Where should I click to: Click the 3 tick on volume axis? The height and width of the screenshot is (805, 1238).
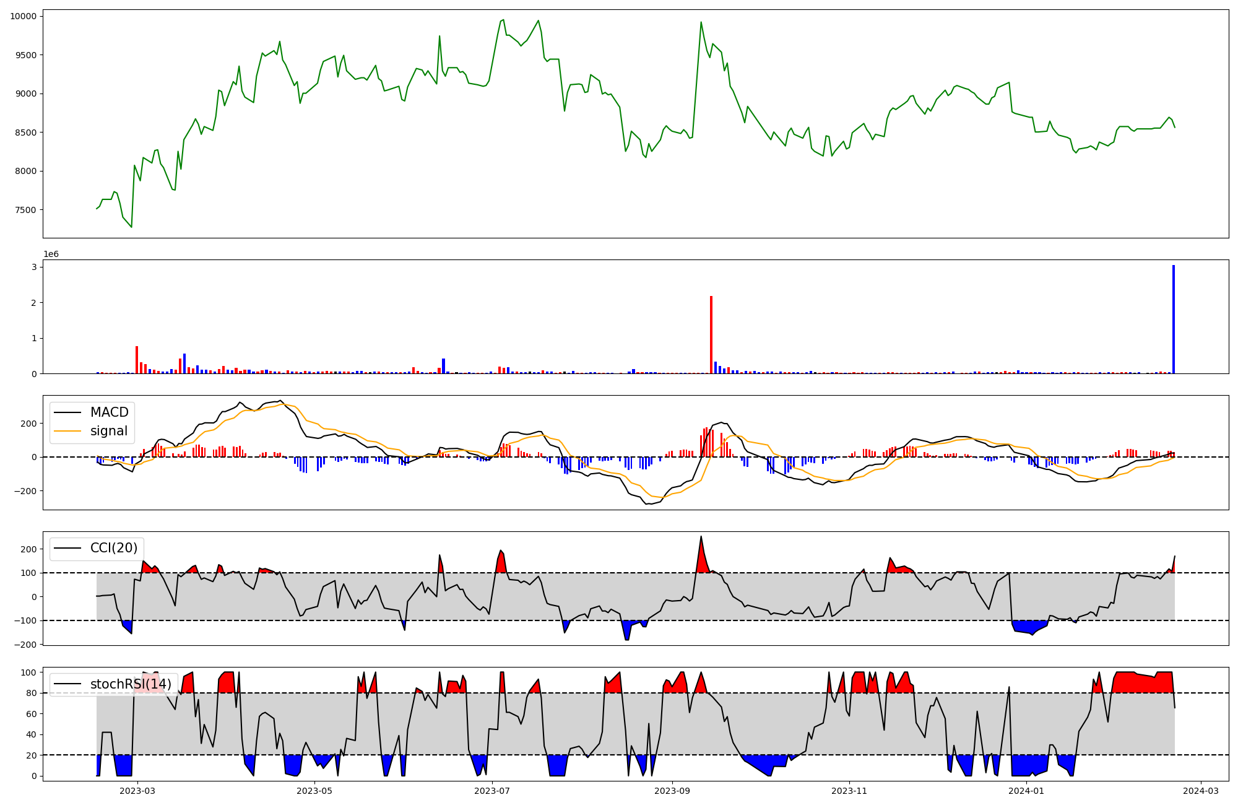[33, 267]
